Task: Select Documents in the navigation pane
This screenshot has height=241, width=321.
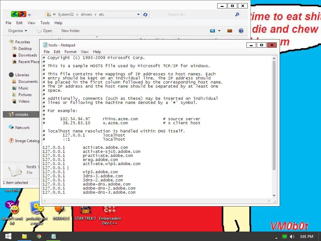Action: [25, 81]
